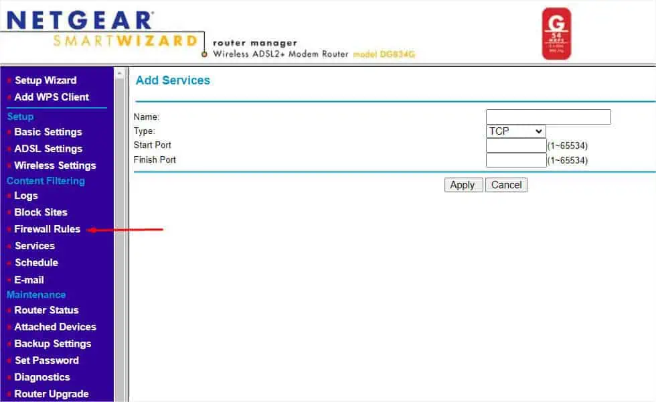The image size is (656, 402).
Task: Click the Apply button
Action: tap(463, 185)
